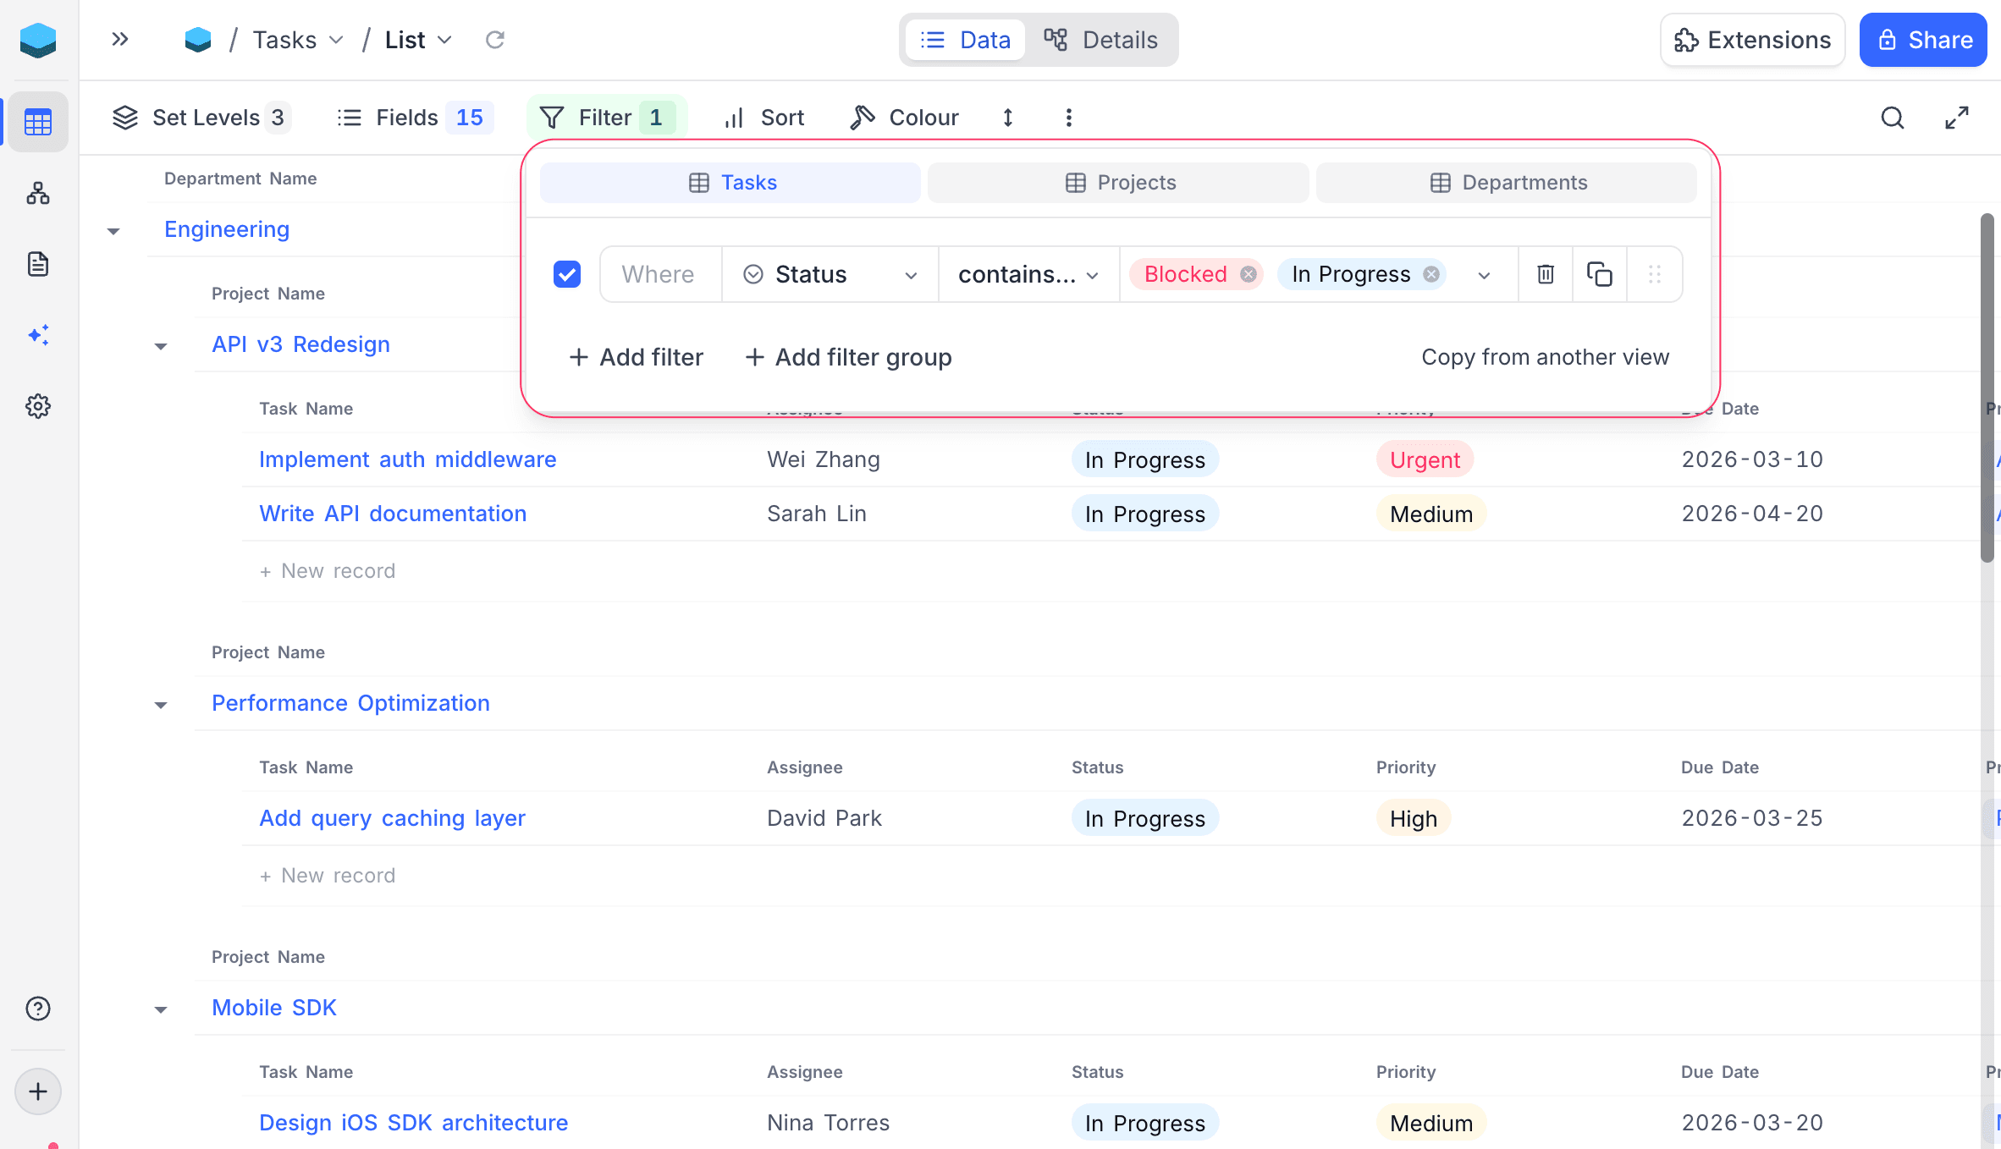Delete the Status filter with trash icon
This screenshot has width=2001, height=1149.
point(1545,274)
